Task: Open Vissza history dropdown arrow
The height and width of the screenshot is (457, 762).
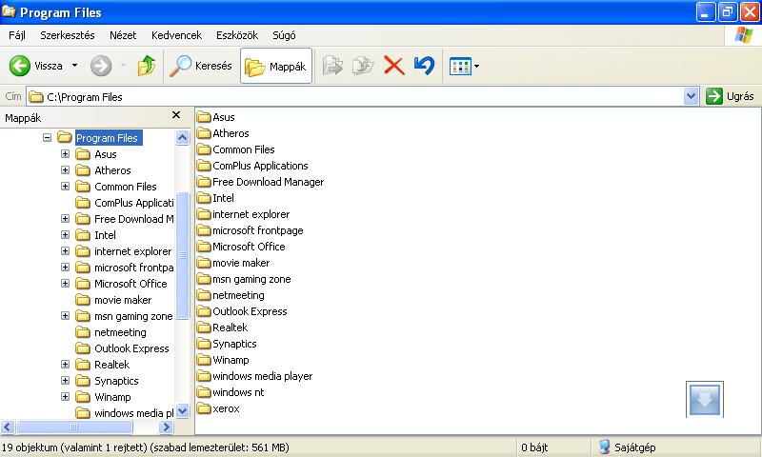Action: click(x=75, y=65)
